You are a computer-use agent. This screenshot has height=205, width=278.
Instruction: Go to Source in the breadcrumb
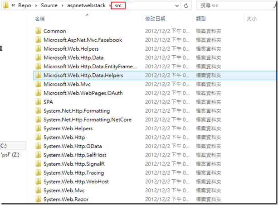[49, 5]
